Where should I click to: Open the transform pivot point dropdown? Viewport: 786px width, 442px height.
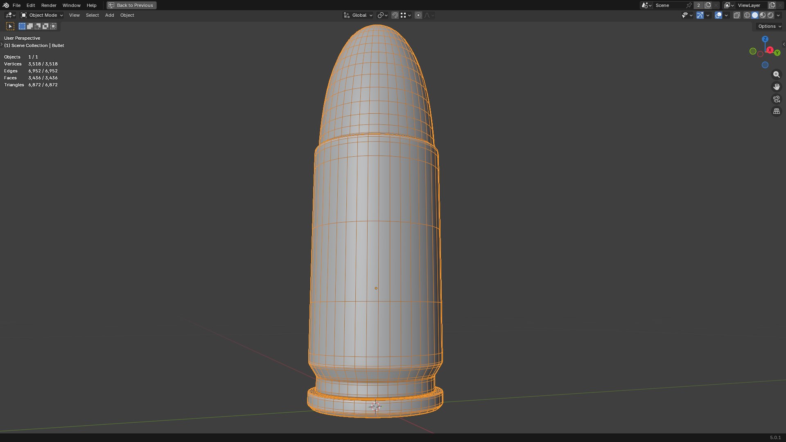click(383, 15)
